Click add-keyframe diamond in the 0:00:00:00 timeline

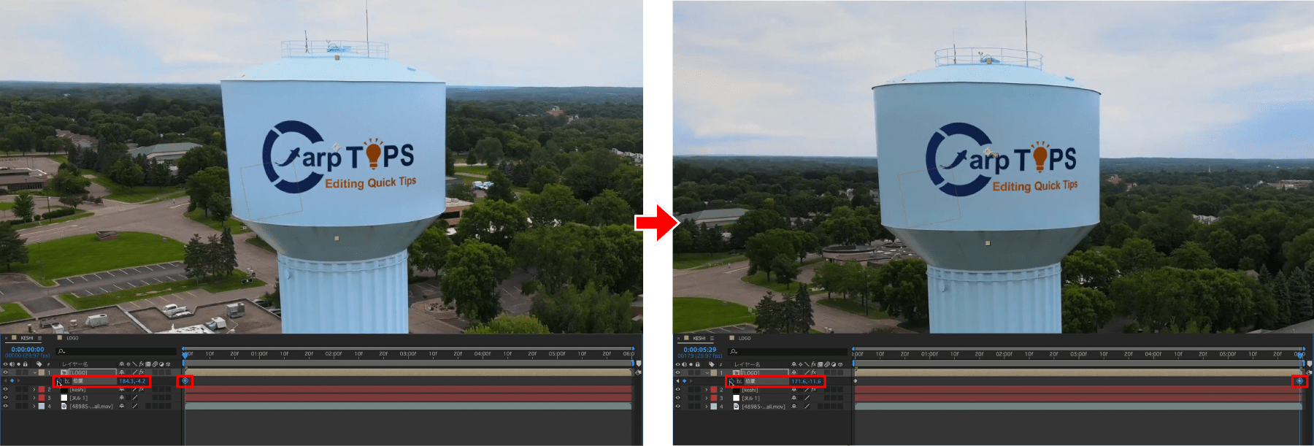point(12,381)
